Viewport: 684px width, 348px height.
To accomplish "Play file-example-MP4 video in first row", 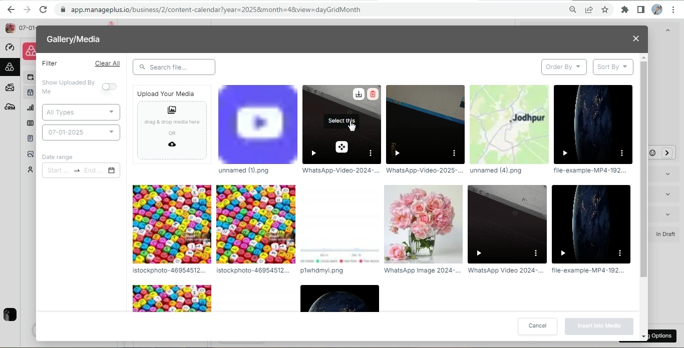I will 565,153.
